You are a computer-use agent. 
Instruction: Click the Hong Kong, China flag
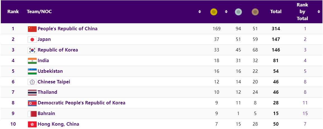[32, 124]
